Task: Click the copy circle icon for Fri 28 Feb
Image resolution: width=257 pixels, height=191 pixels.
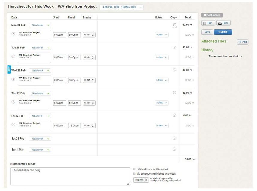Action: [174, 115]
